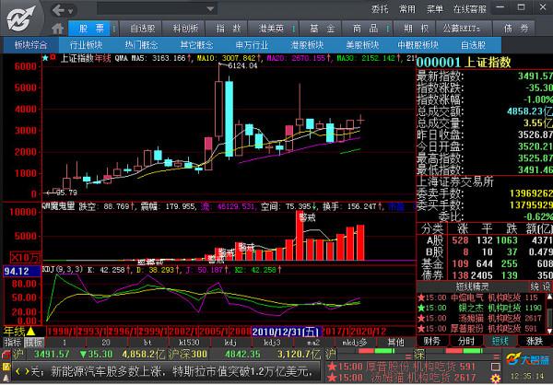Viewport: 553px width, 385px height.
Task: Click the red star on 中信电气 news row
Action: pos(423,297)
